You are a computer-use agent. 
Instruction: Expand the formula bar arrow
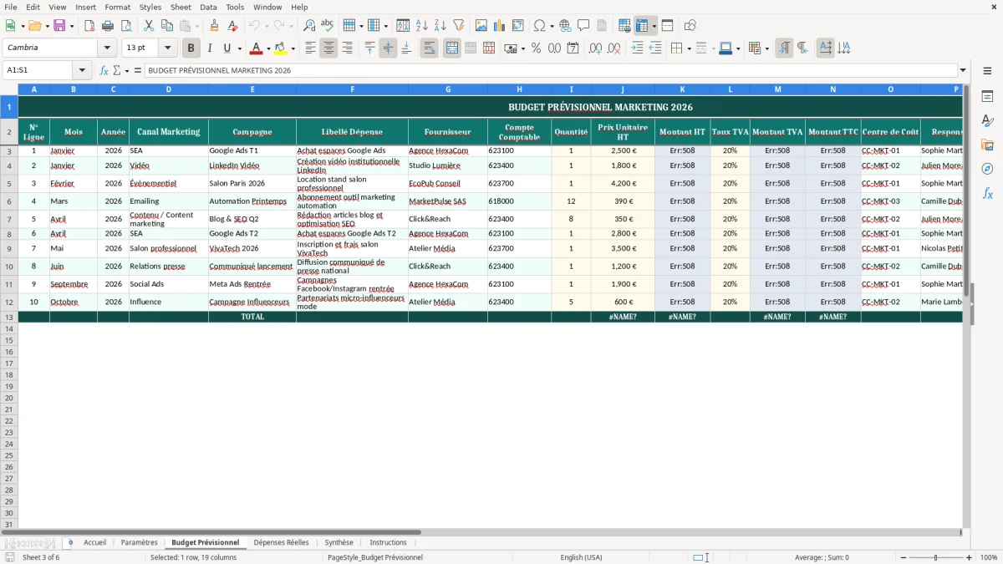(963, 70)
